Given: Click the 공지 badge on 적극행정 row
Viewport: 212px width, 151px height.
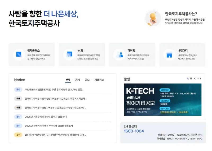Looking at the screenshot, I should [18, 126].
